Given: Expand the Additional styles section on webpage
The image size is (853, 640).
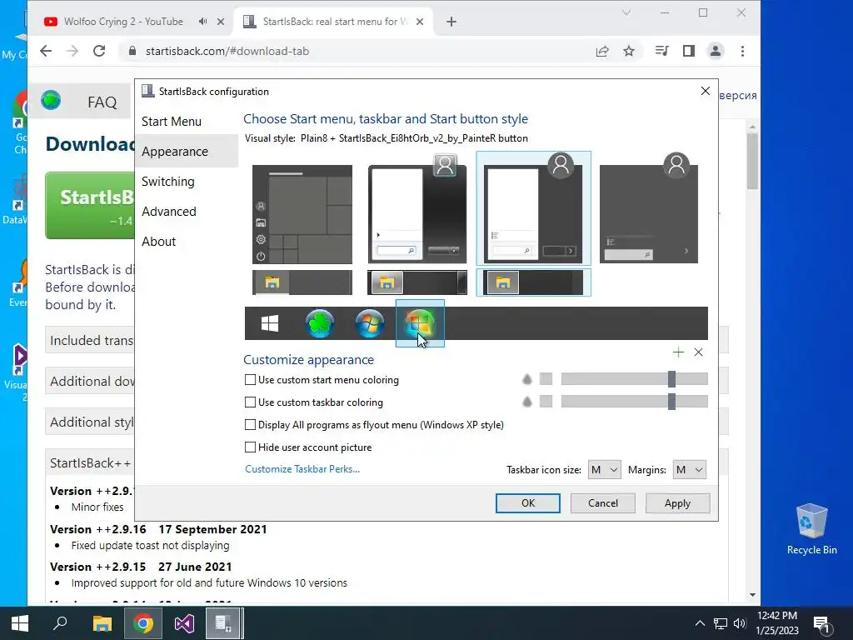Looking at the screenshot, I should (91, 422).
